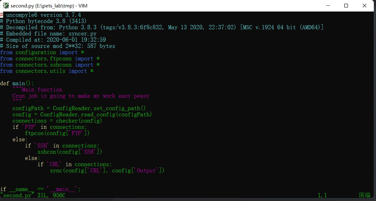Minimize the VIM window
376x201 pixels.
tap(328, 6)
